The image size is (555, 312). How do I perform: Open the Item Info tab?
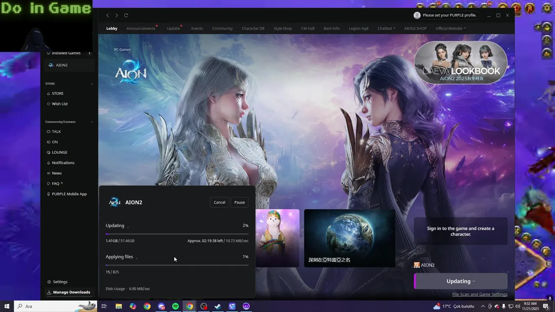tap(332, 29)
